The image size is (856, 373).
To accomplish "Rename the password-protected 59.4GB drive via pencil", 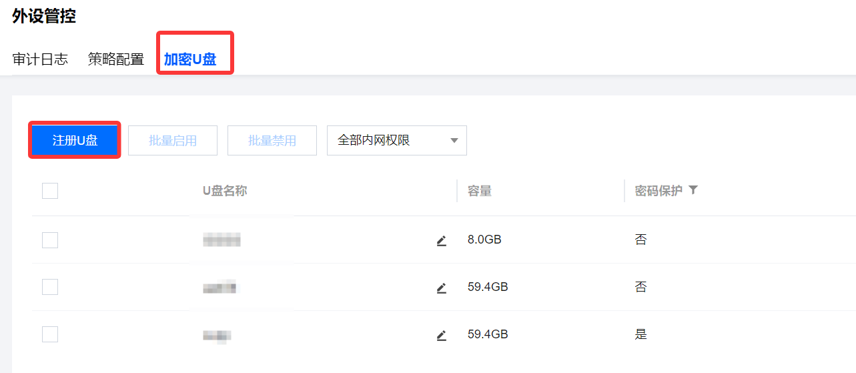I will [x=441, y=335].
